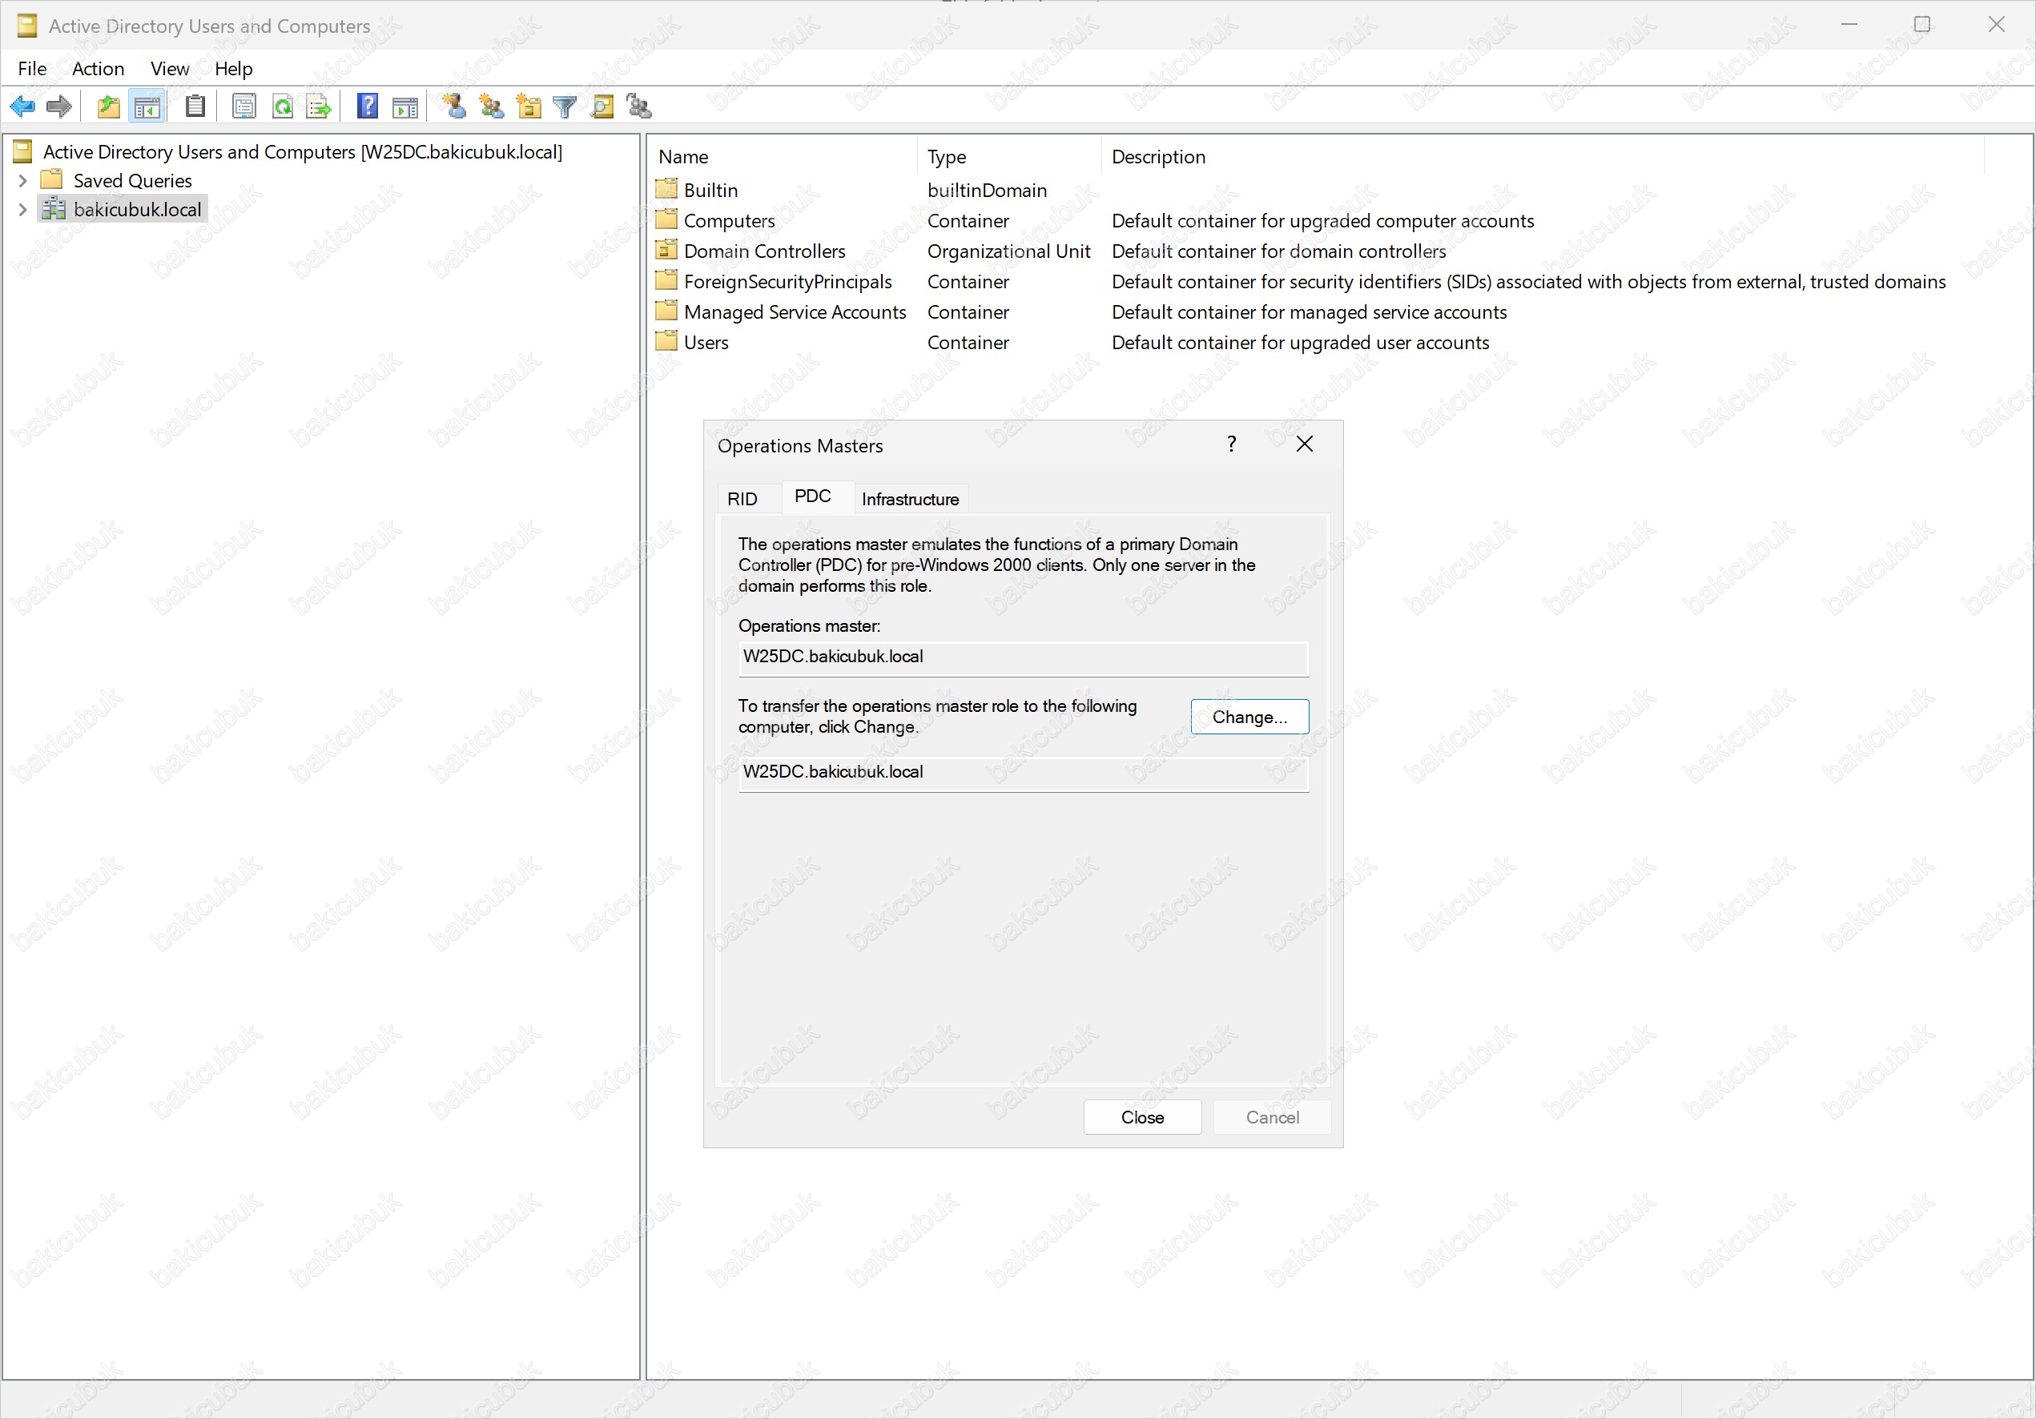This screenshot has width=2036, height=1419.
Task: Select the Managed Service Accounts folder icon
Action: [667, 311]
